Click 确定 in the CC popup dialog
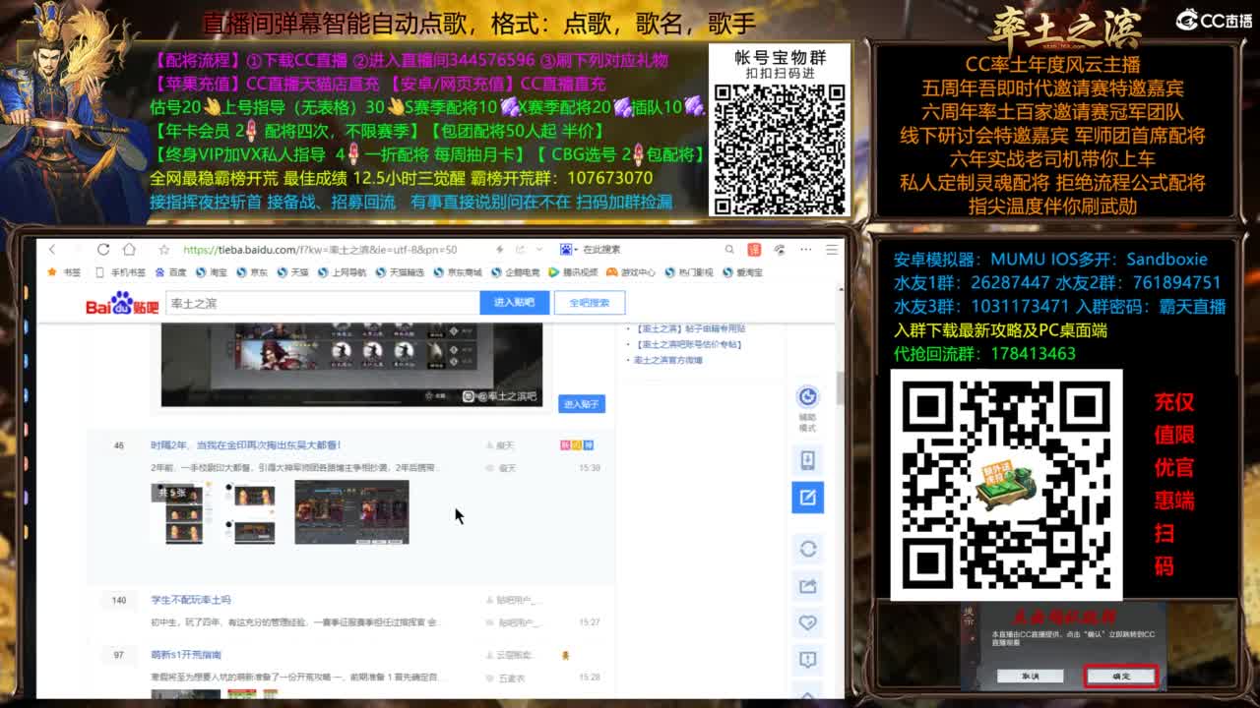Viewport: 1260px width, 708px height. [x=1121, y=676]
